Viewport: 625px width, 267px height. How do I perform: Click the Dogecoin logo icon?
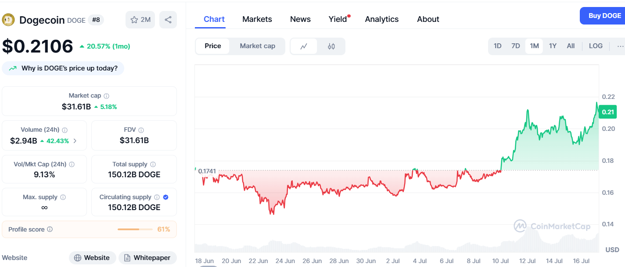[x=8, y=20]
